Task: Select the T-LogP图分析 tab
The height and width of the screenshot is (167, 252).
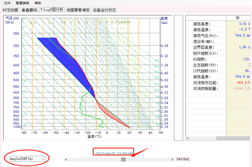Action: tap(52, 10)
